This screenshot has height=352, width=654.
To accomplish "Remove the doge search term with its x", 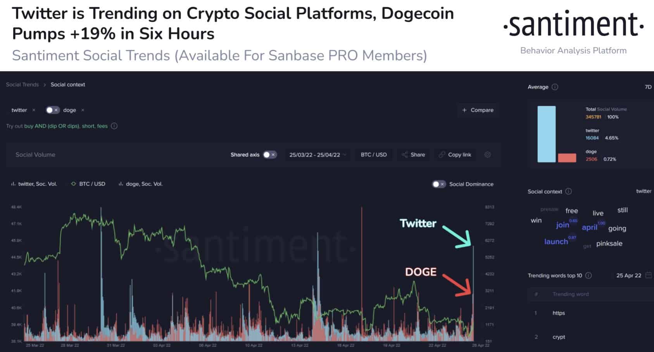I will (83, 110).
